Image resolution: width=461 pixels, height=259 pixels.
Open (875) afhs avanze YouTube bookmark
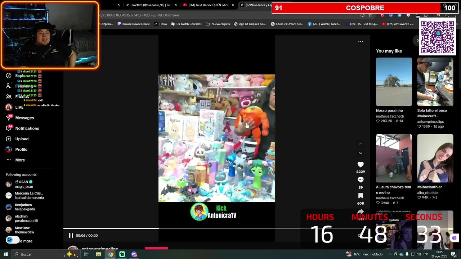pos(398,24)
